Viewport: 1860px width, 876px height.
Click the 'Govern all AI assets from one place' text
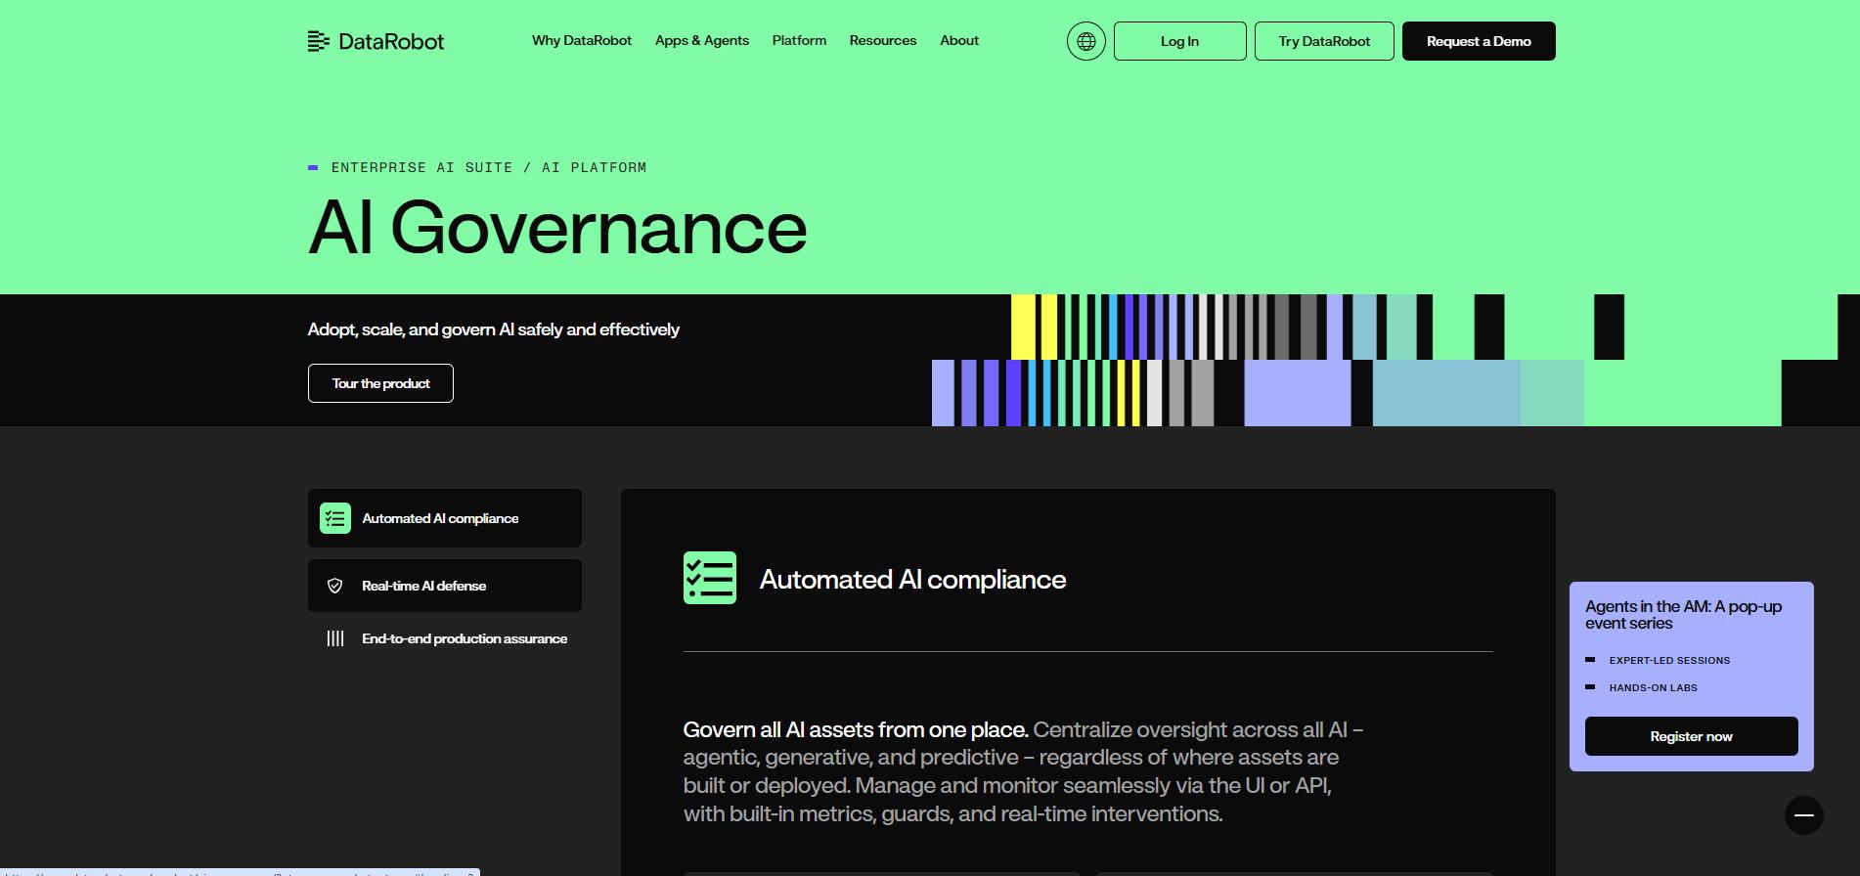coord(856,730)
